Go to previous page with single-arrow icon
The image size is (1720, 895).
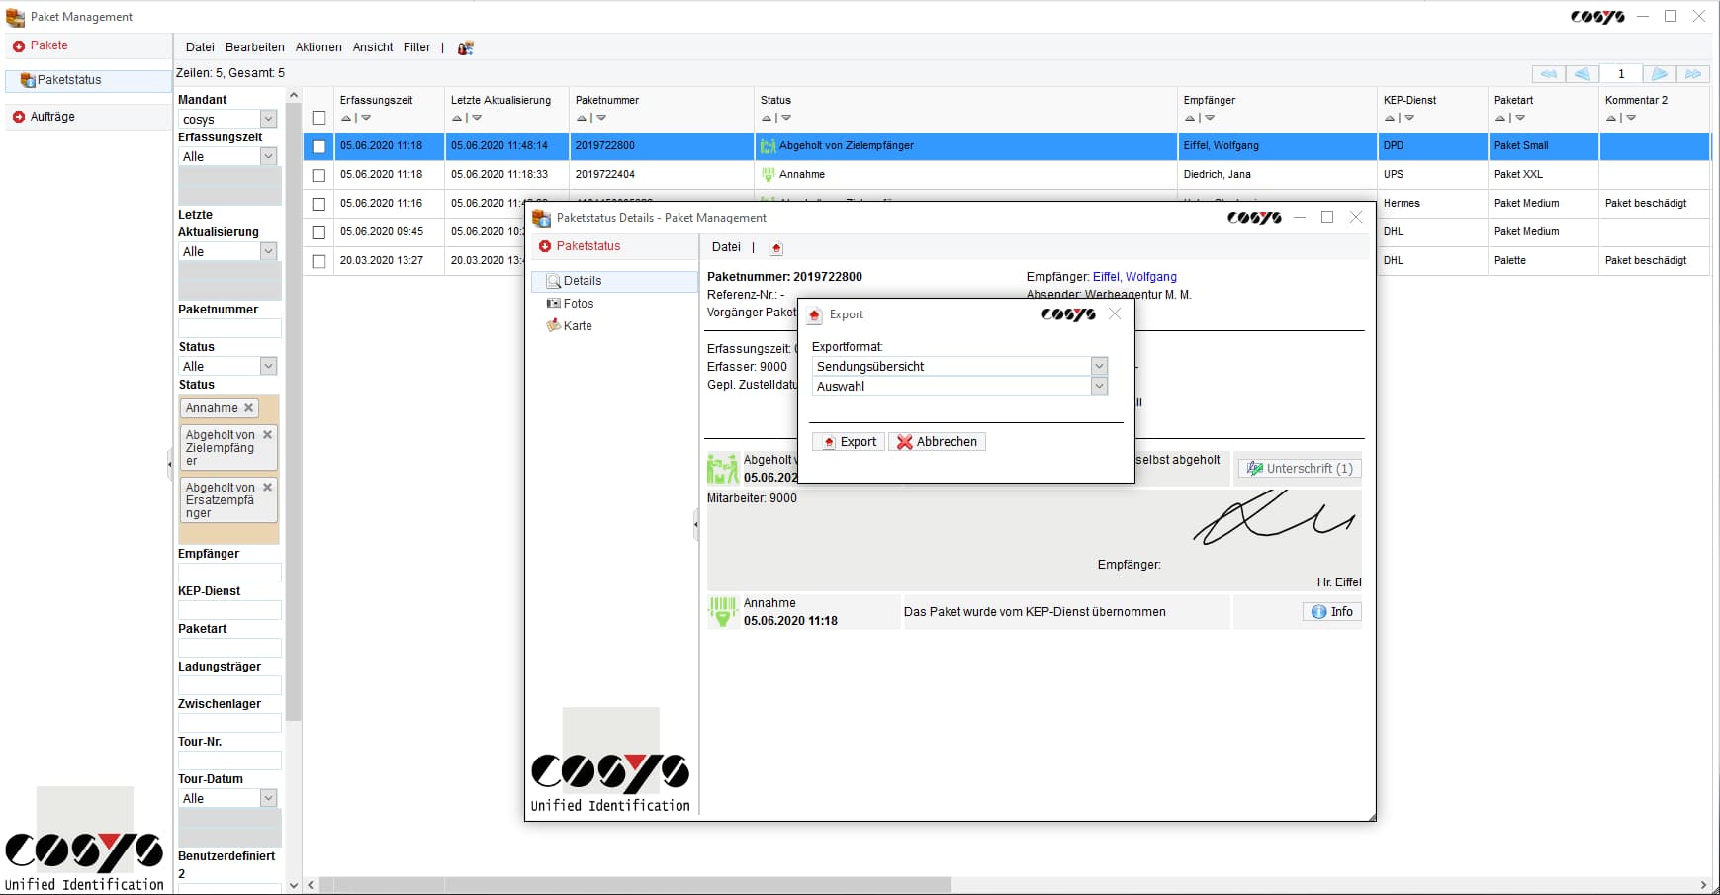click(1584, 74)
